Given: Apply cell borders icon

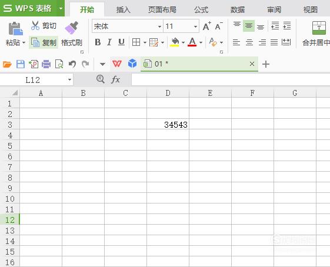Looking at the screenshot, I should tap(136, 42).
